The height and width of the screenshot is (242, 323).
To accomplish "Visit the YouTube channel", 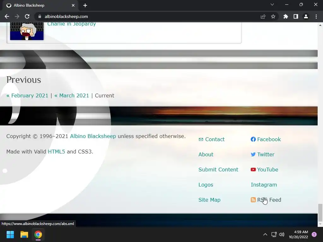I will pos(267,170).
